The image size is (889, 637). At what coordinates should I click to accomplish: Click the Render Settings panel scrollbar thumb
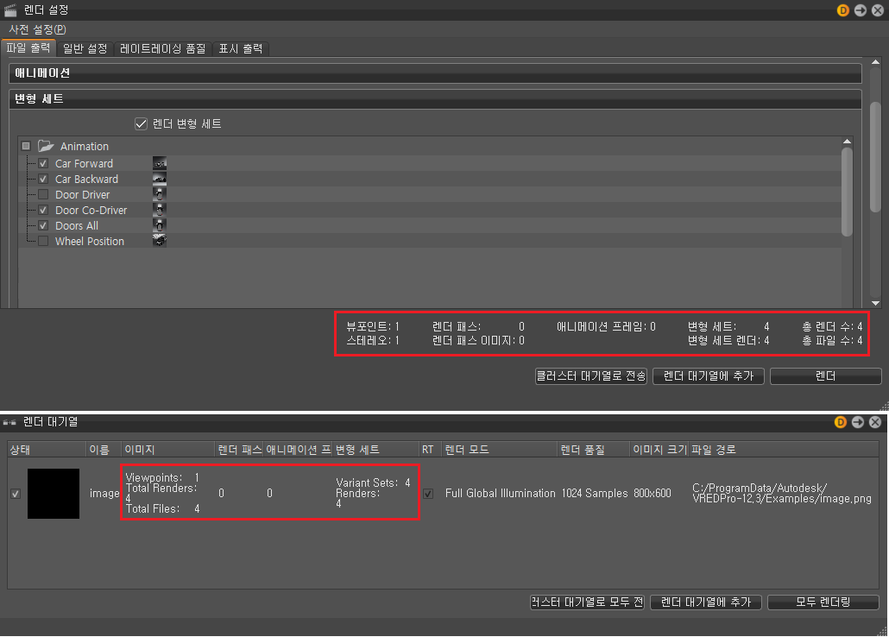(875, 156)
